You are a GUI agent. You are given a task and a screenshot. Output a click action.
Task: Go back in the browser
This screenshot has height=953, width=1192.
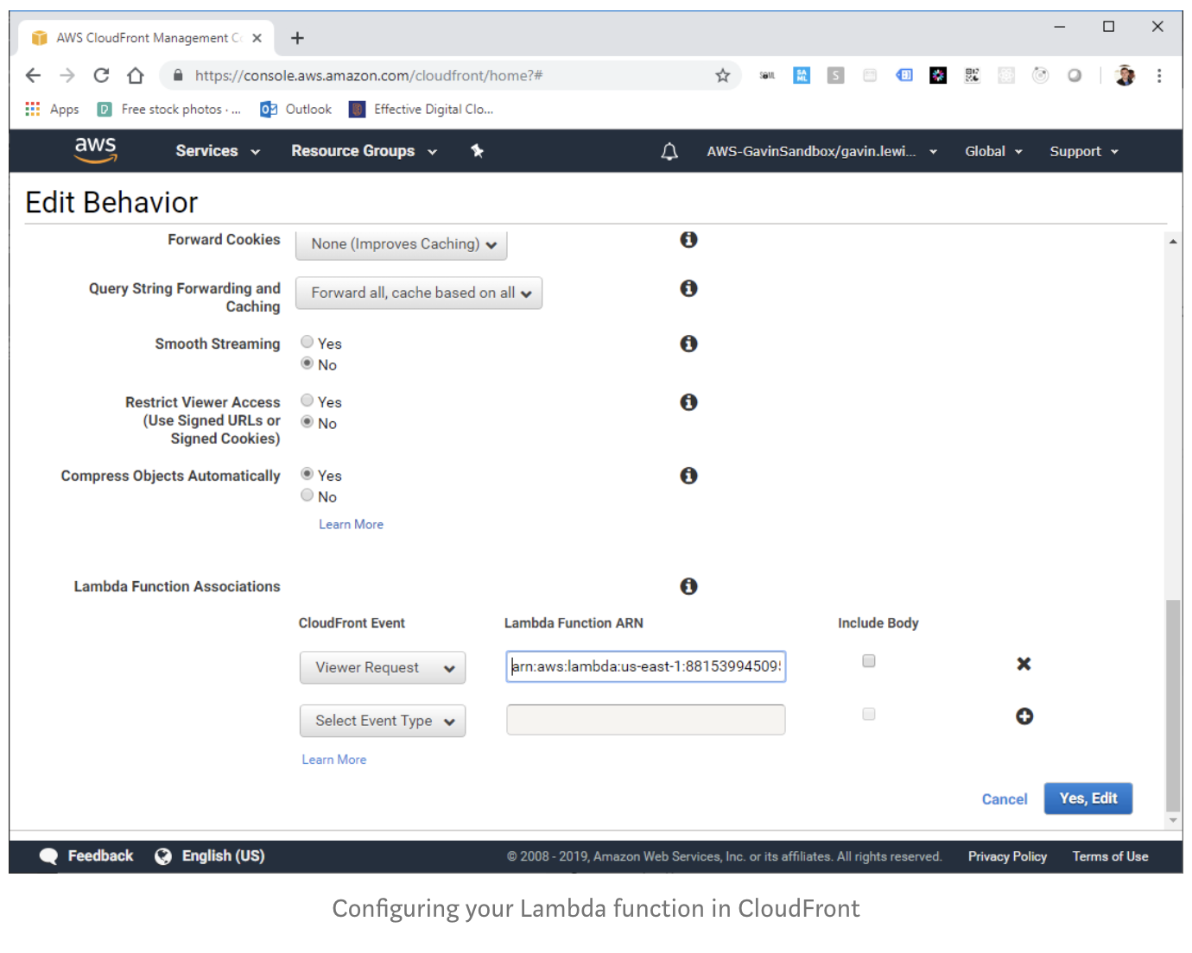33,75
